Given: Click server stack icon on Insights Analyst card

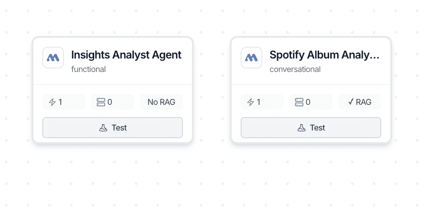Looking at the screenshot, I should (100, 102).
